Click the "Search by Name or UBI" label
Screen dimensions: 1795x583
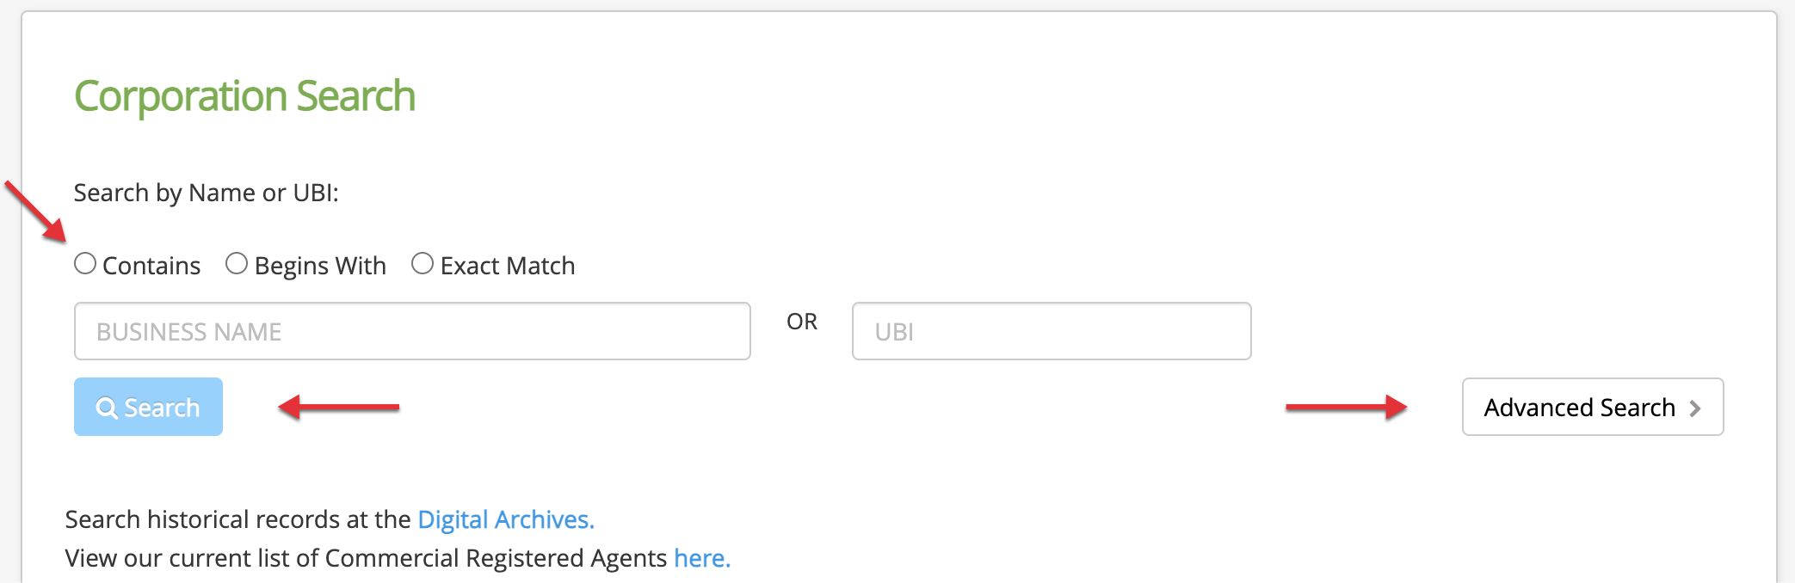point(206,193)
